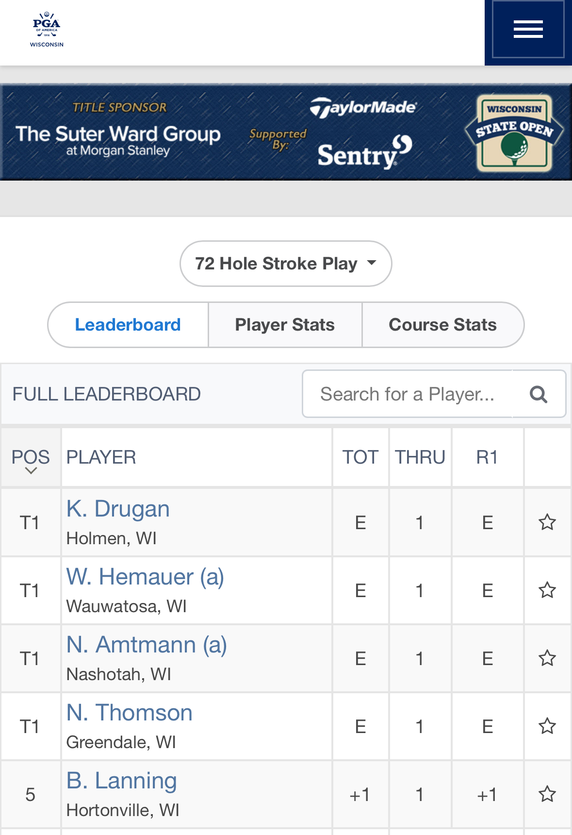Screen dimensions: 572x835
Task: Add B. Lanning to favorites
Action: pyautogui.click(x=547, y=794)
